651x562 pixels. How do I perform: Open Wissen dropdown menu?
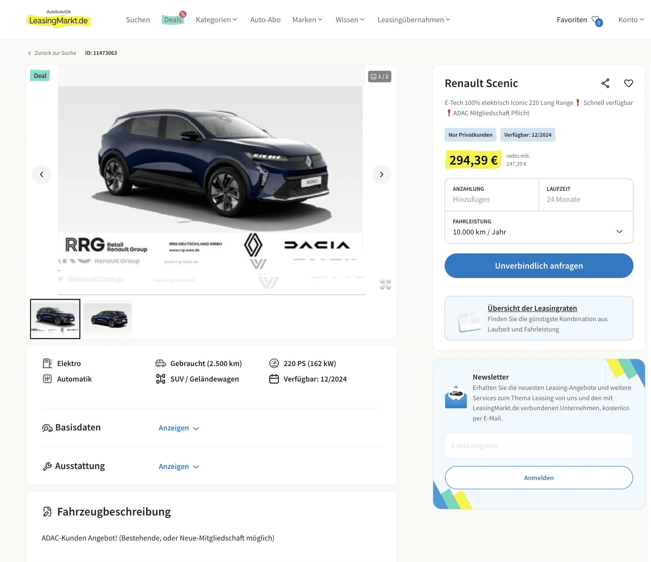pos(350,20)
